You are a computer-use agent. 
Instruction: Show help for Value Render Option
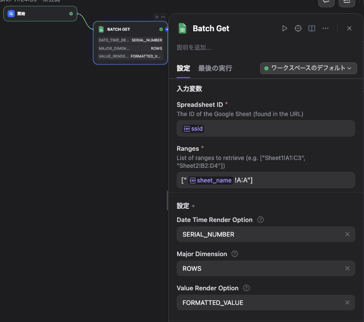[246, 288]
